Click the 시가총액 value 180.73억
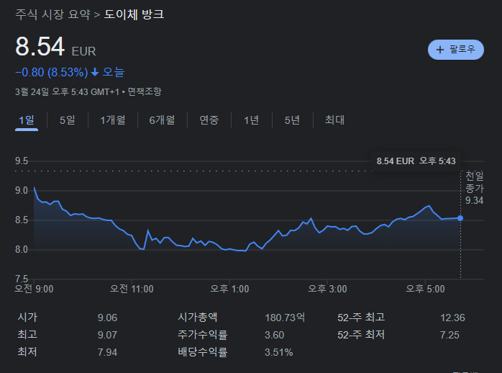The width and height of the screenshot is (502, 373). [285, 318]
